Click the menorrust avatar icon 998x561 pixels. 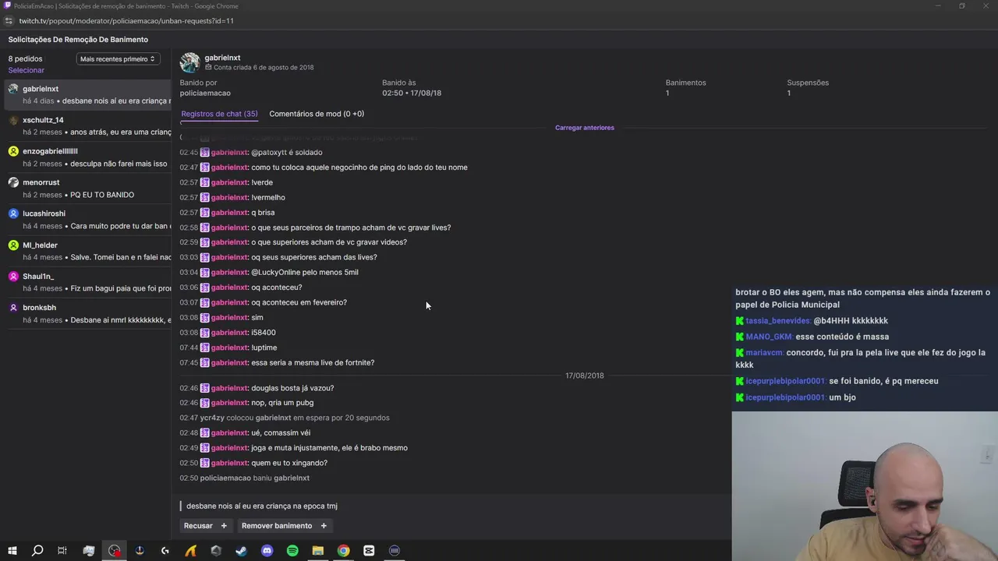click(13, 182)
